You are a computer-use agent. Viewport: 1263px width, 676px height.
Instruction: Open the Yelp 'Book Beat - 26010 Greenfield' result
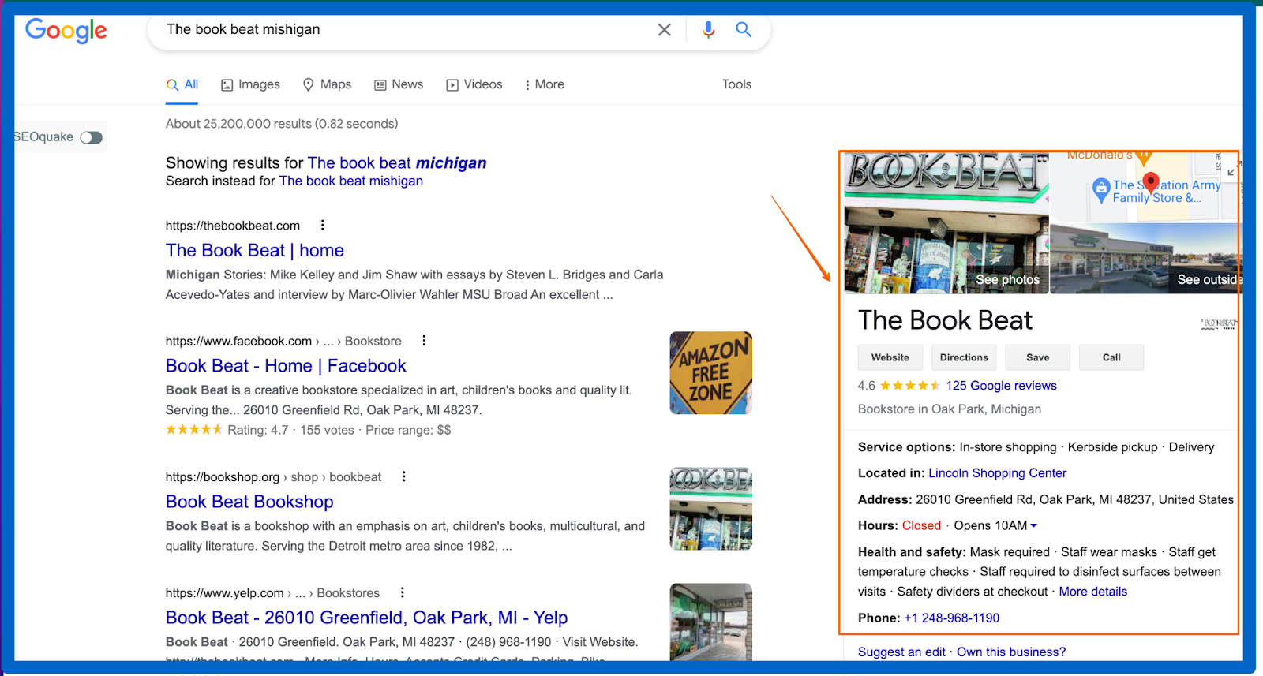coord(367,618)
